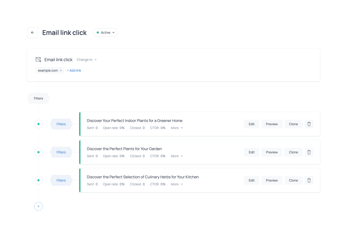
Task: Toggle status dot for Indoor Plants email
Action: pos(38,124)
